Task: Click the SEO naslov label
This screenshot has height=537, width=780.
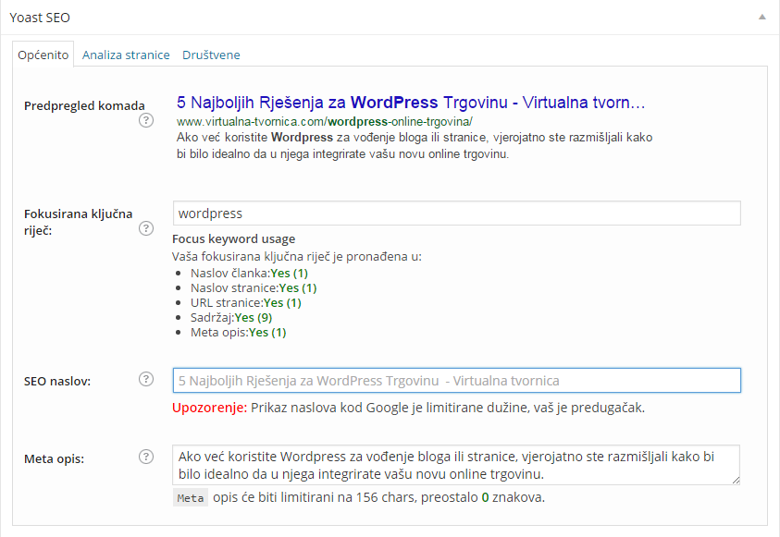Action: tap(57, 382)
